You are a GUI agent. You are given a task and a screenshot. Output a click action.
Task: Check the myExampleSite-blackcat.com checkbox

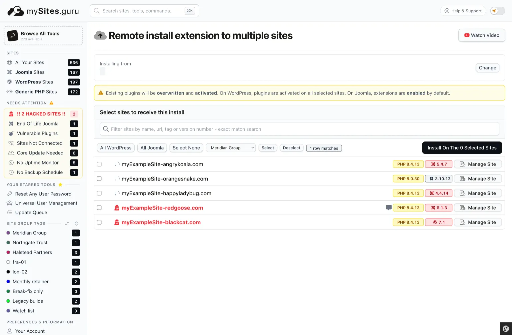tap(99, 222)
